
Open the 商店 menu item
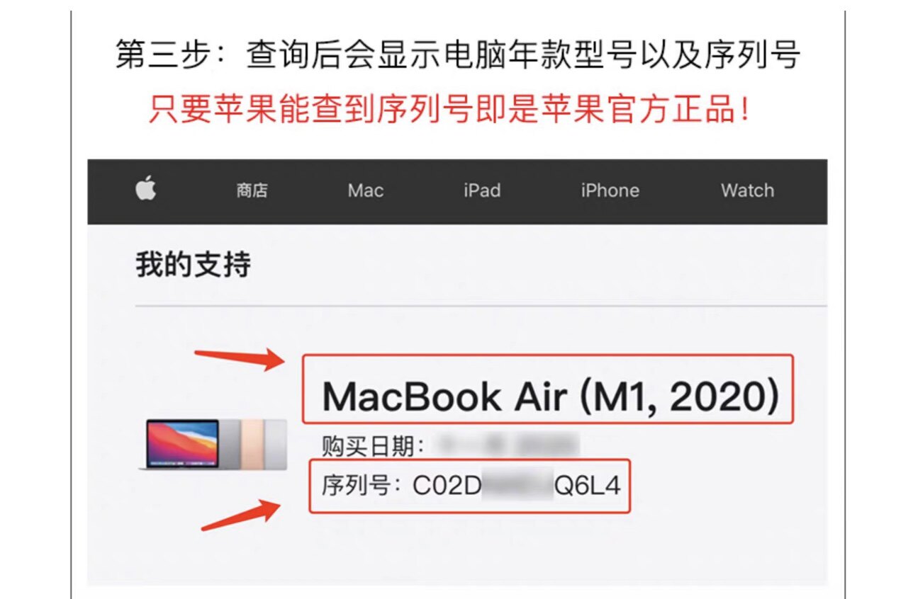point(252,190)
